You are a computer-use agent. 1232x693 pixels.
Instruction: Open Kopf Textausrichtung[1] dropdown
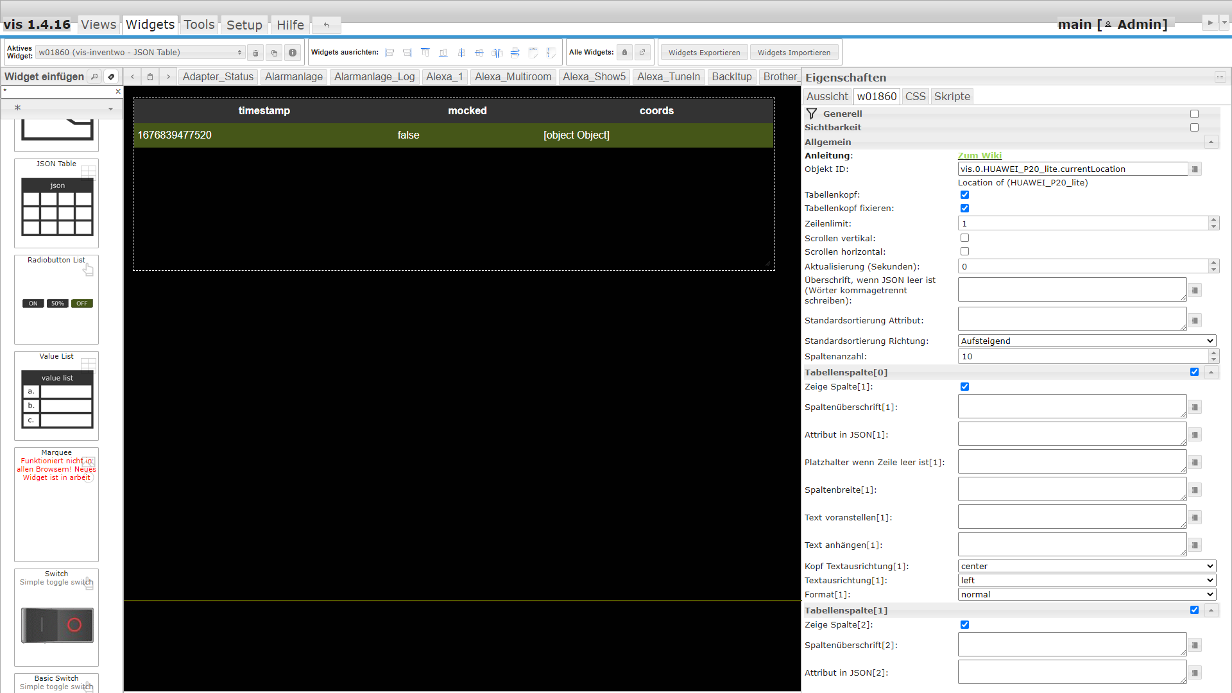[x=1087, y=567]
